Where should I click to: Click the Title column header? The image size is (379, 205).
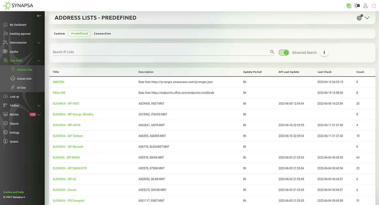[56, 72]
